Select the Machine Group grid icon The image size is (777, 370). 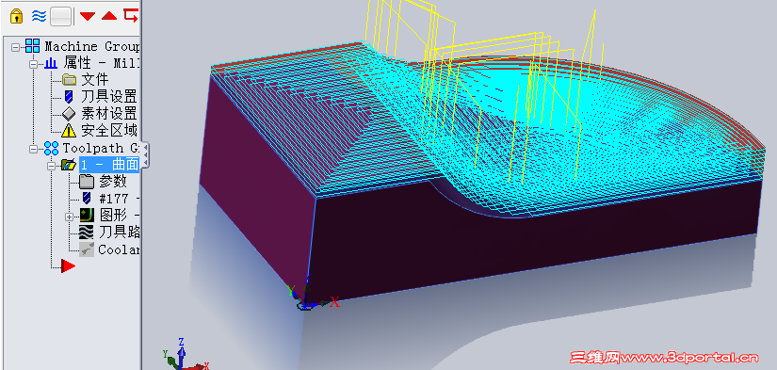pos(32,46)
